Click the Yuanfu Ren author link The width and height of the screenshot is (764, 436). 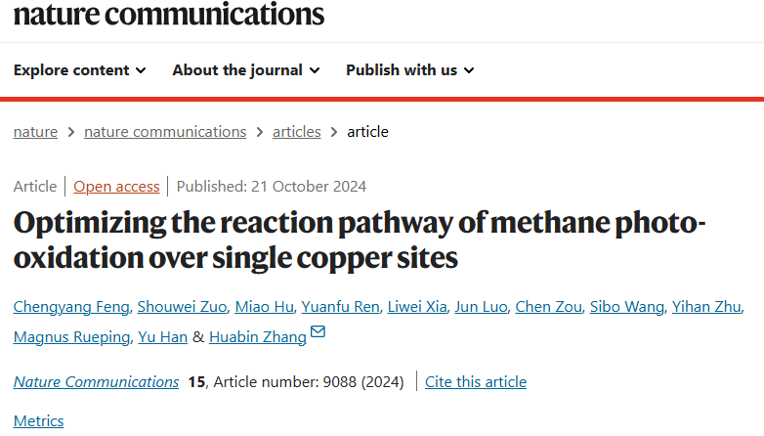(x=340, y=307)
